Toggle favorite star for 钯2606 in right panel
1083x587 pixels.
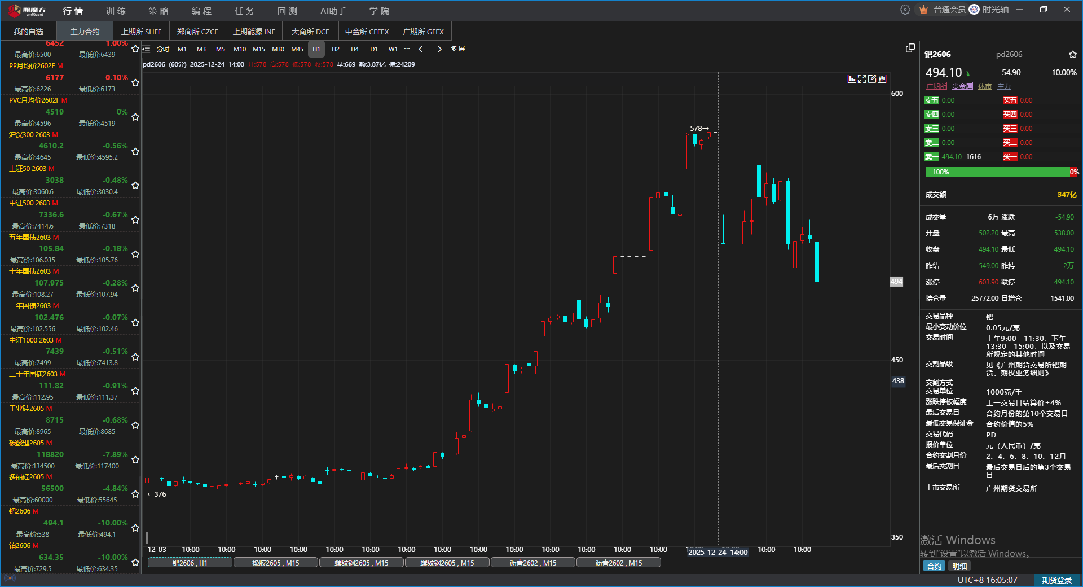[1072, 55]
